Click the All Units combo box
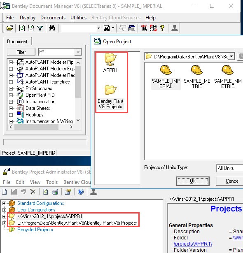 pyautogui.click(x=229, y=168)
